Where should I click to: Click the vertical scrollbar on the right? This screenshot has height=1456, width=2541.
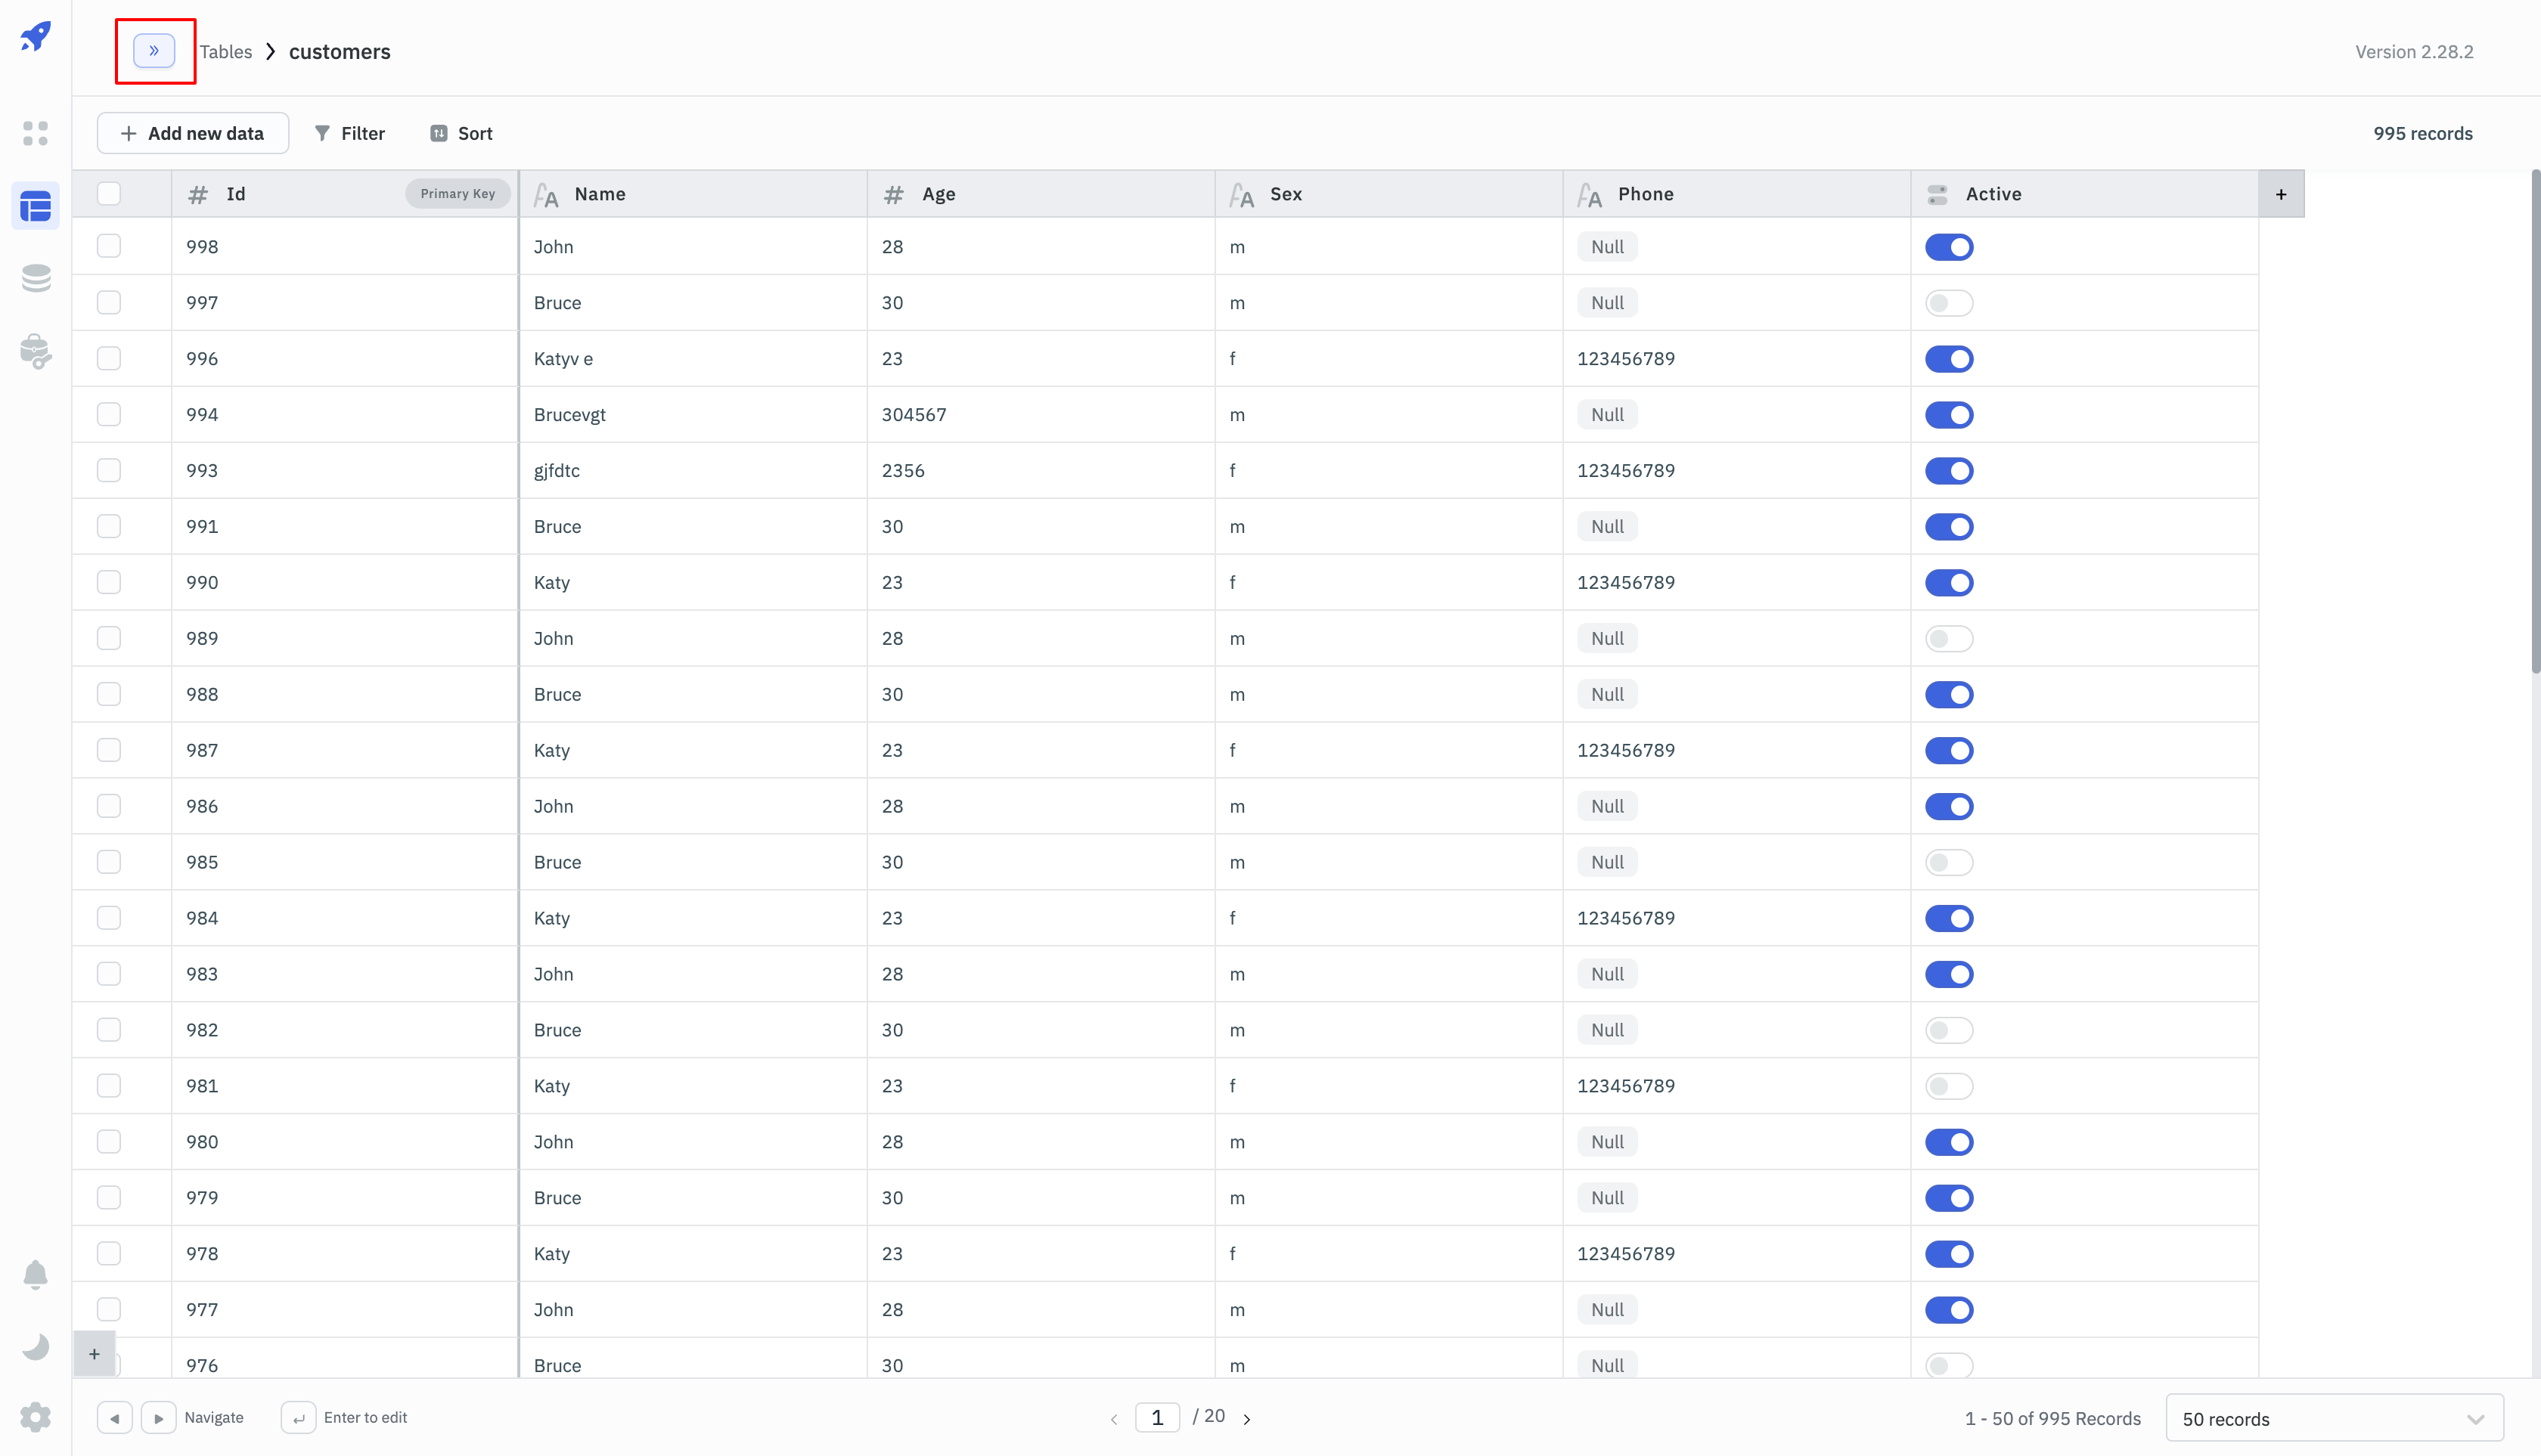pos(2534,420)
